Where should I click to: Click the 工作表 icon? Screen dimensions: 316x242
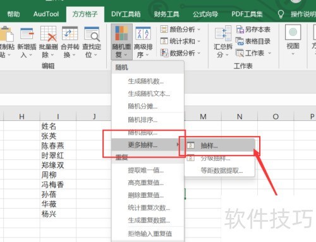pos(240,53)
